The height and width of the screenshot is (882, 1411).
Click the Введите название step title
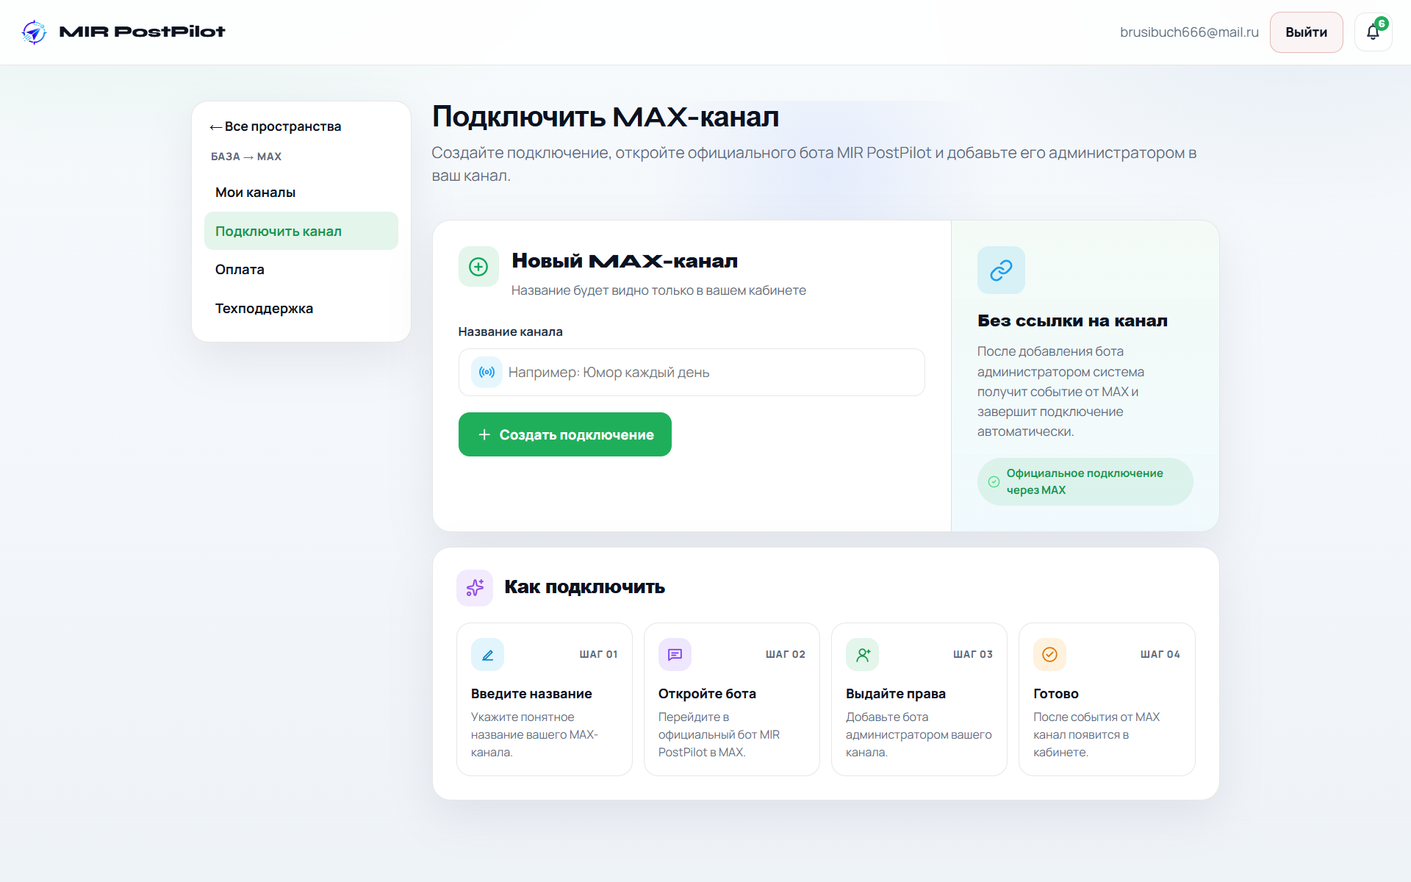pyautogui.click(x=531, y=694)
